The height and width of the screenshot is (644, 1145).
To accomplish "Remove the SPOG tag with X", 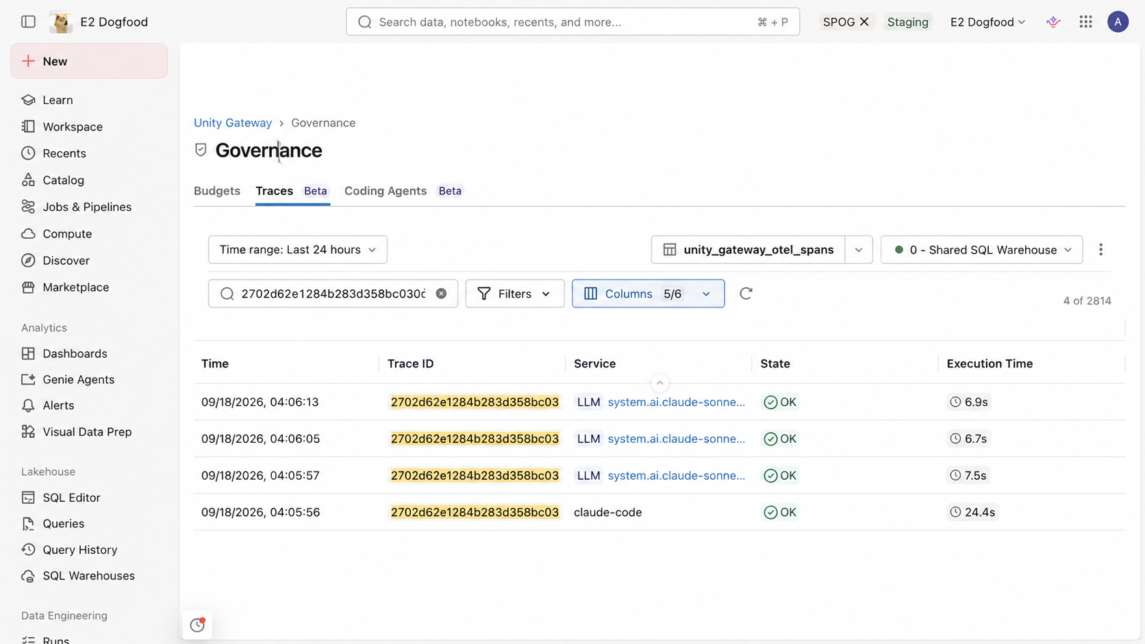I will pos(864,22).
